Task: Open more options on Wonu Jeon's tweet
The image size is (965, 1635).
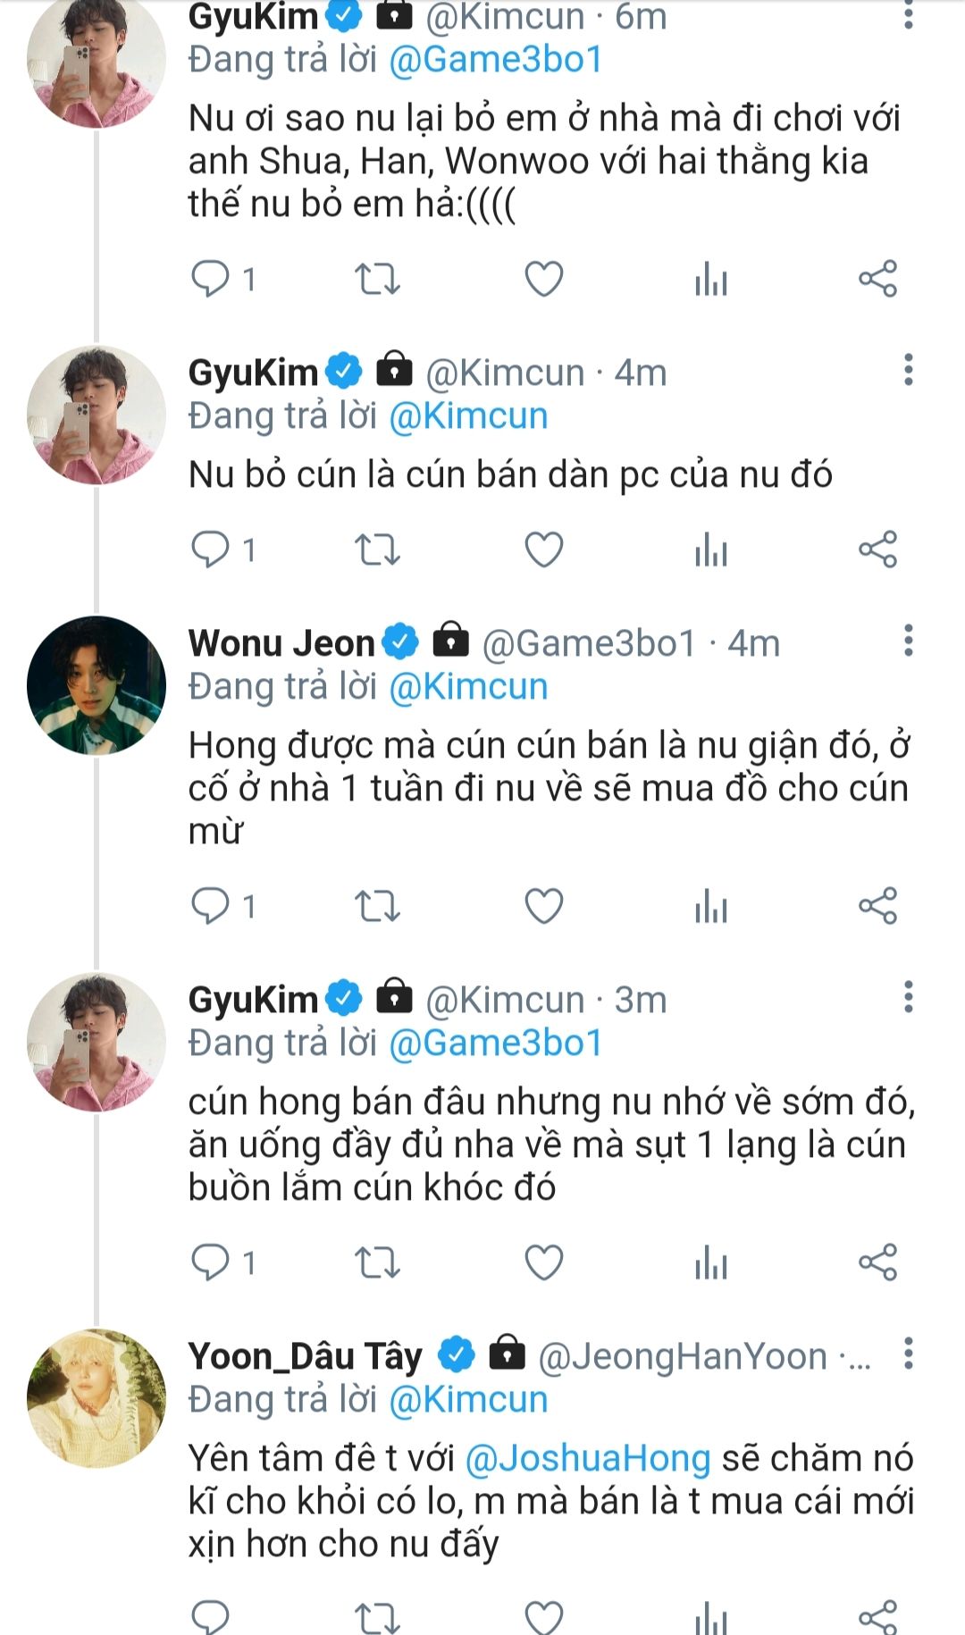Action: click(x=908, y=641)
